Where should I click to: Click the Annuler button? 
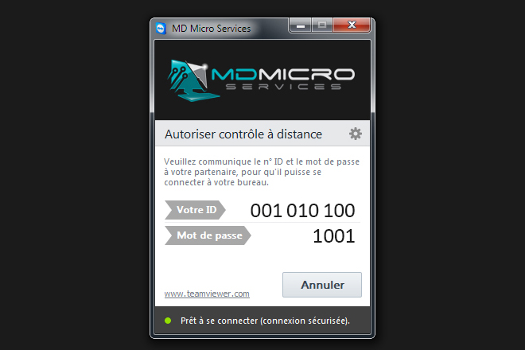click(322, 285)
